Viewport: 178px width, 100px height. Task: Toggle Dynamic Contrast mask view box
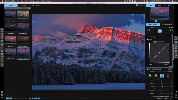pyautogui.click(x=150, y=69)
